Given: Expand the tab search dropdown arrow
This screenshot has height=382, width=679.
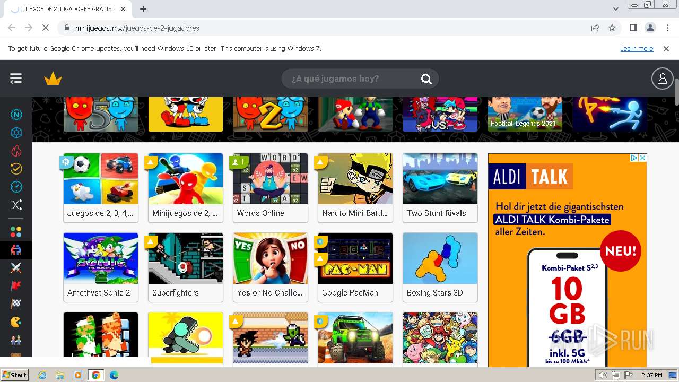Looking at the screenshot, I should pyautogui.click(x=615, y=9).
